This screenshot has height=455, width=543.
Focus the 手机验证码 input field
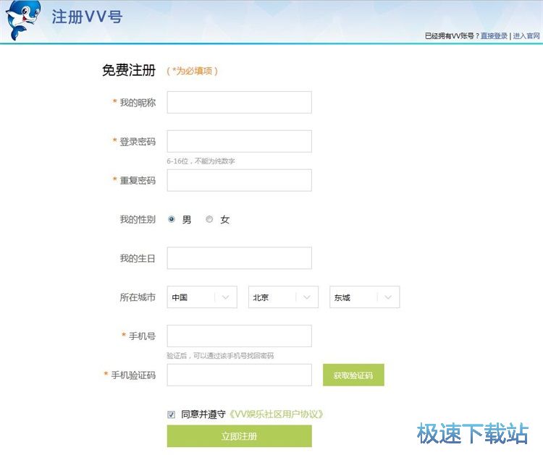pyautogui.click(x=240, y=375)
